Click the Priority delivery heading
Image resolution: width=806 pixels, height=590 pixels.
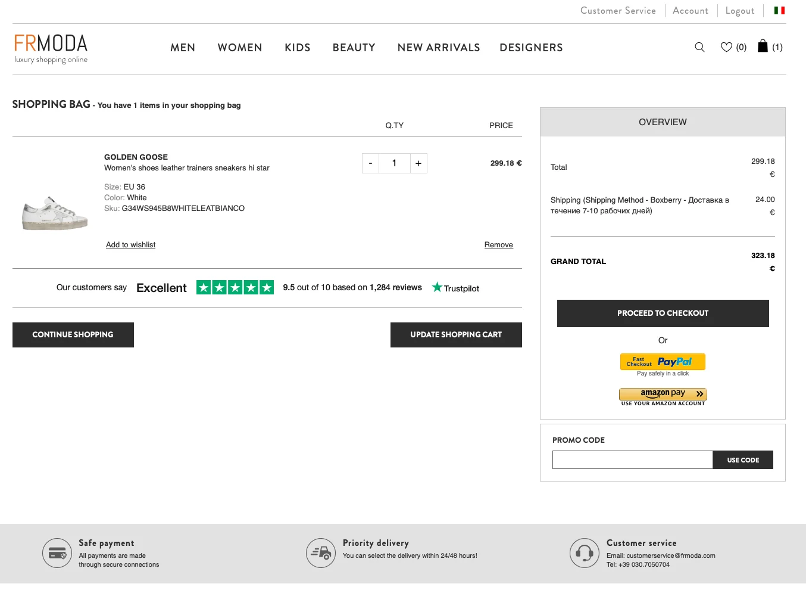point(376,543)
